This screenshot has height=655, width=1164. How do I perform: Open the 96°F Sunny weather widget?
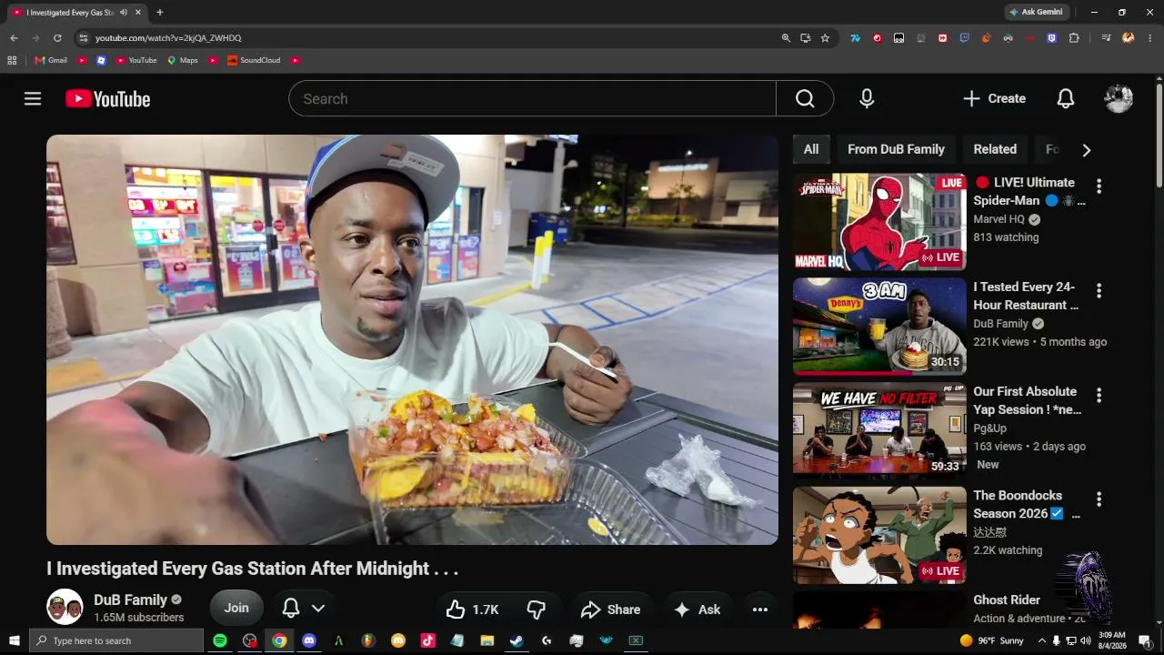[x=990, y=640]
